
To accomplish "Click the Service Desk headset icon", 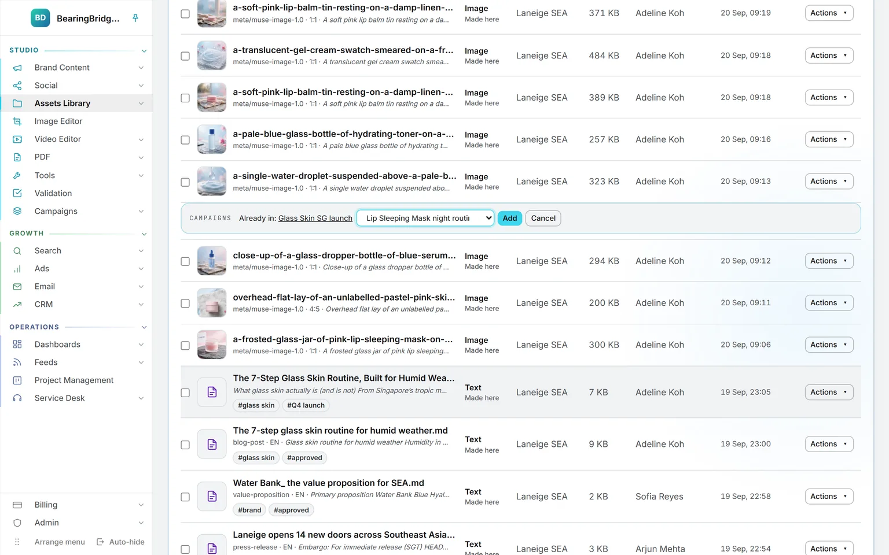I will click(x=17, y=398).
